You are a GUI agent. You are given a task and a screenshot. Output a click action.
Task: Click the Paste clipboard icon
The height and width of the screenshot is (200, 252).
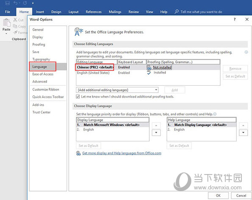tap(7, 23)
